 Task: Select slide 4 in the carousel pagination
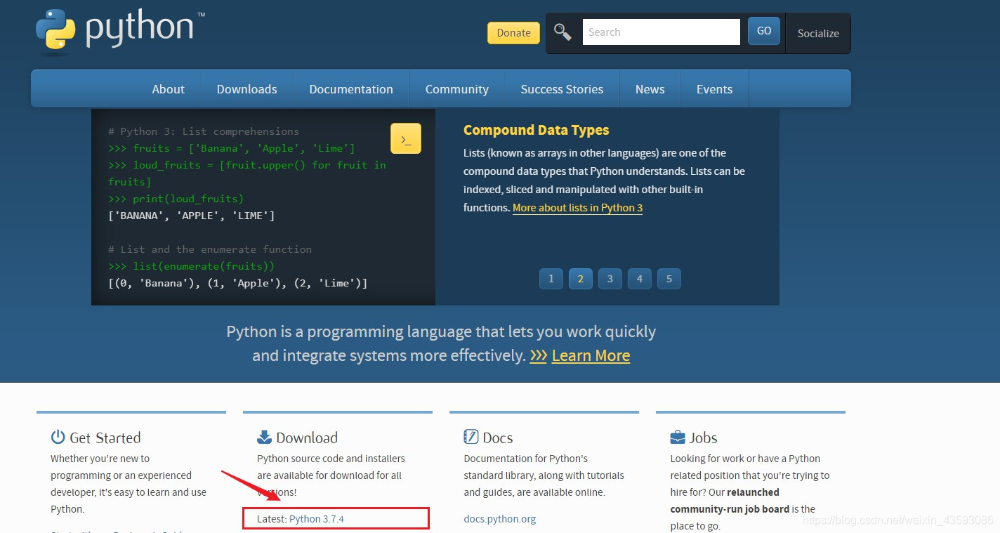[640, 279]
